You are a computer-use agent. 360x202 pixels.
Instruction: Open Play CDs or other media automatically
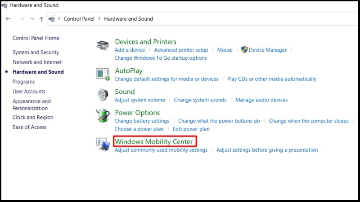(272, 79)
